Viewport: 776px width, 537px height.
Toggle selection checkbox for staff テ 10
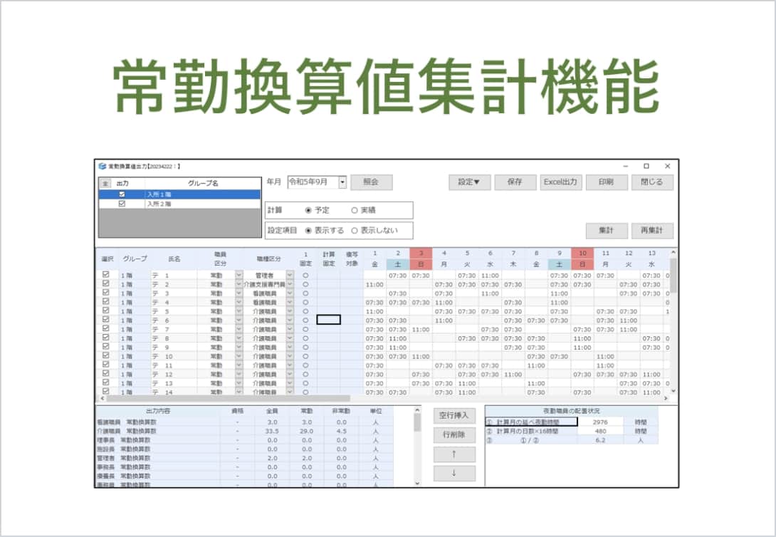click(105, 356)
